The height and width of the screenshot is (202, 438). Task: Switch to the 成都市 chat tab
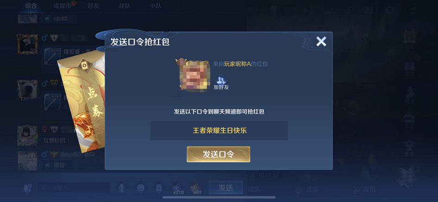63,6
